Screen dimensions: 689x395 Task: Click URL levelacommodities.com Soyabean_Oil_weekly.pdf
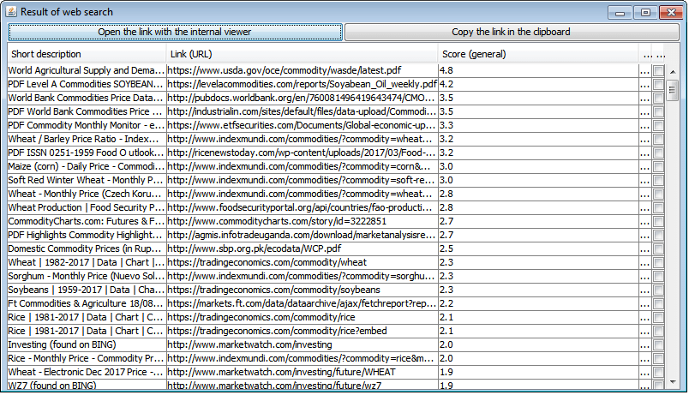[x=302, y=84]
